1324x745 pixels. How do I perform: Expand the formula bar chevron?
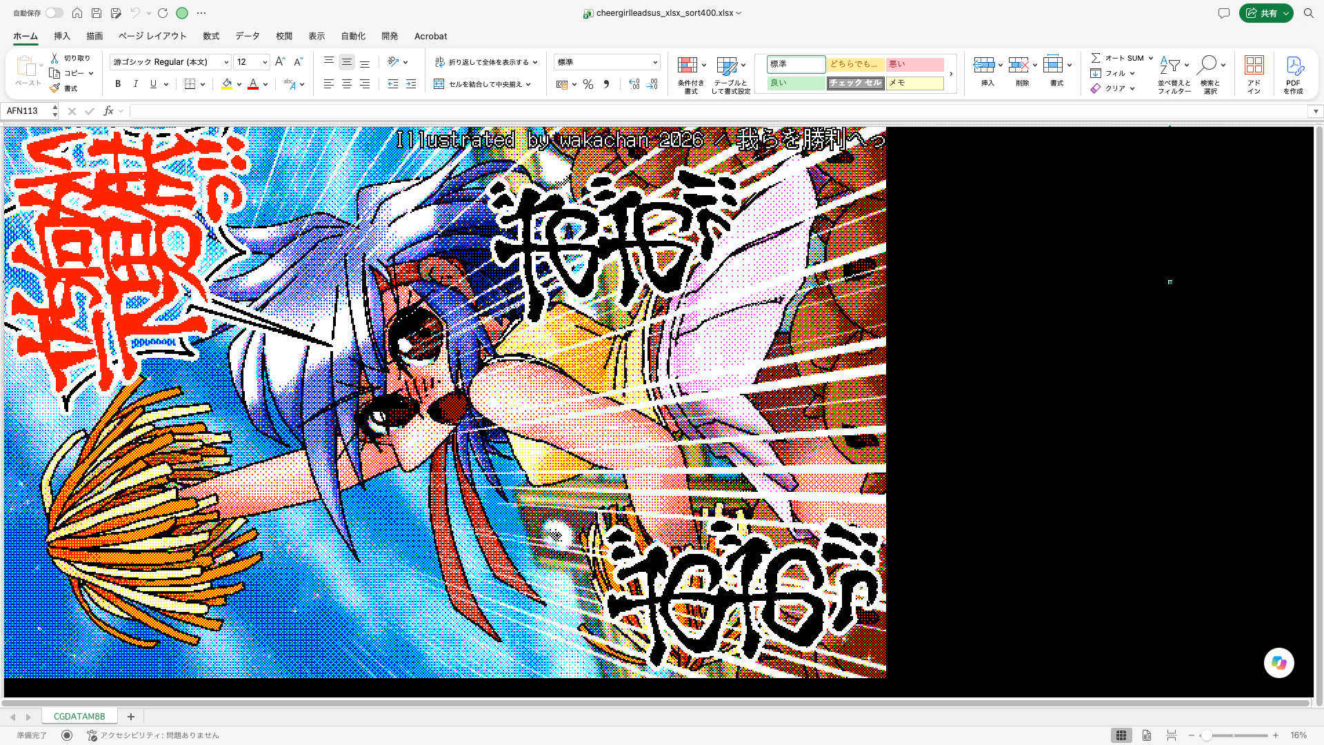[1316, 111]
